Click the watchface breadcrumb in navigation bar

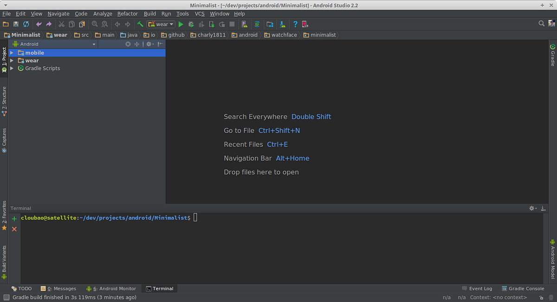point(280,35)
